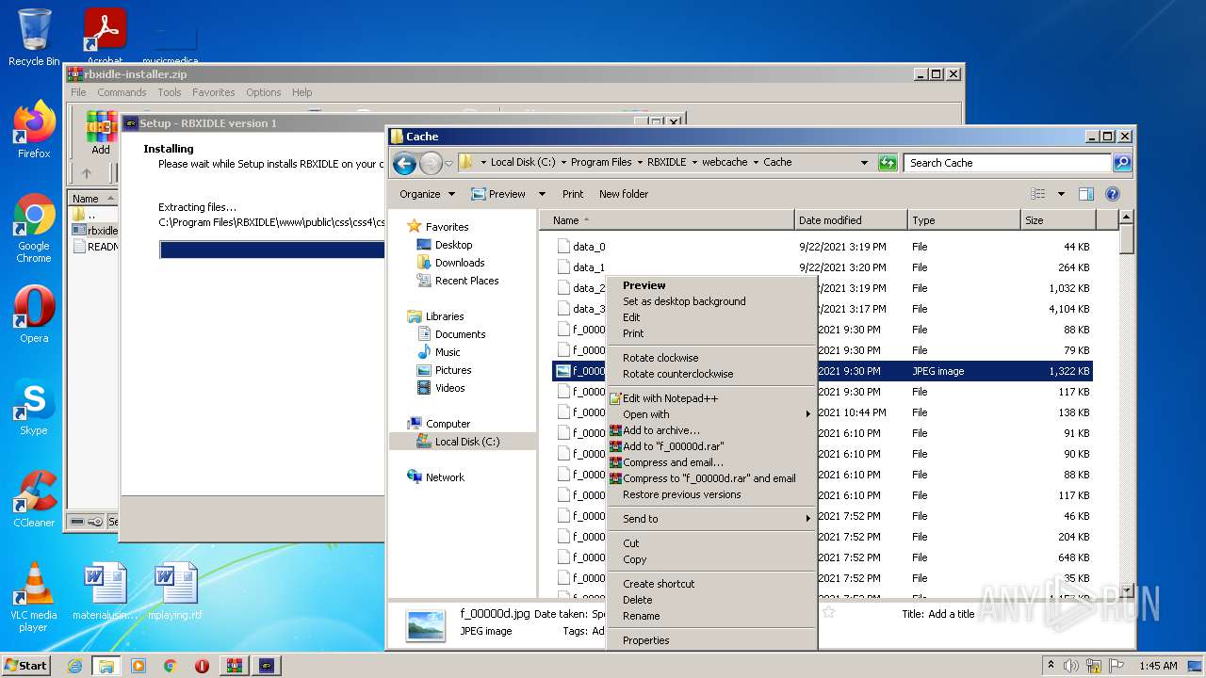1206x678 pixels.
Task: Click the Start button
Action: [25, 665]
